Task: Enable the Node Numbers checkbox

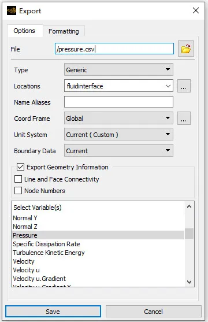Action: coord(18,191)
